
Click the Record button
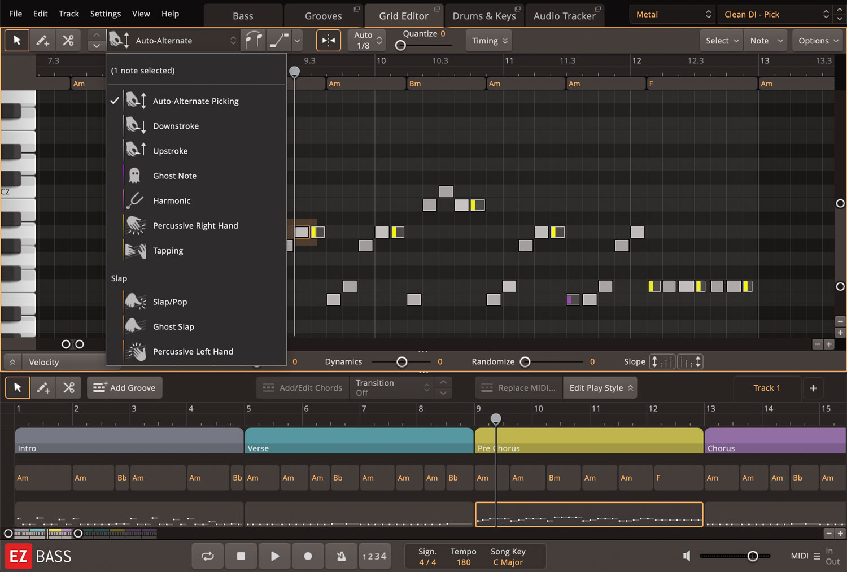(308, 556)
